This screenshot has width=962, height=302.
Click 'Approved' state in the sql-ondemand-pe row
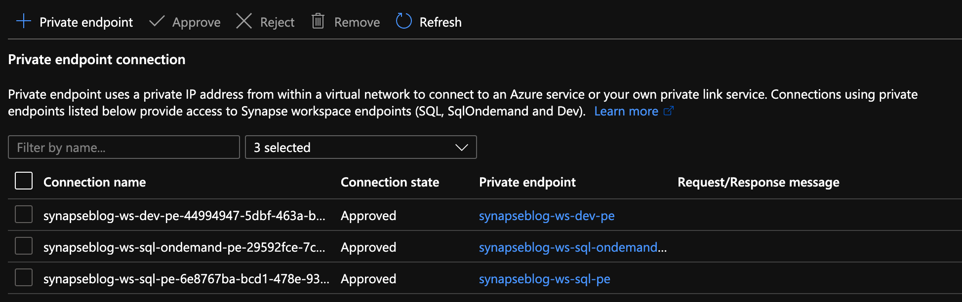[368, 247]
